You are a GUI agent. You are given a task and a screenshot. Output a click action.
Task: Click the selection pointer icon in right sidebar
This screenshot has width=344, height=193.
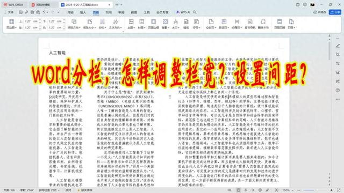point(338,55)
